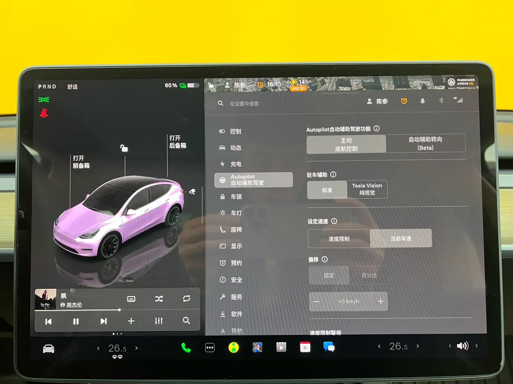The height and width of the screenshot is (384, 513).
Task: Decrease passenger temperature with left chevron
Action: 379,346
